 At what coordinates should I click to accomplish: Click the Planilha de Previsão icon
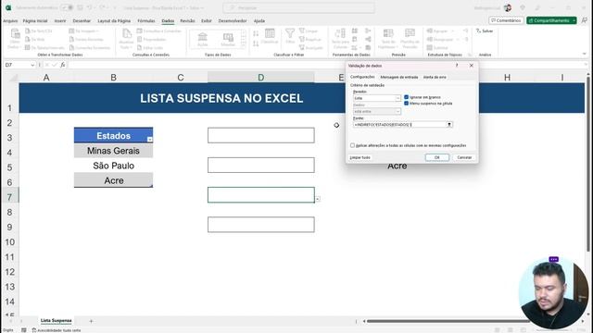click(x=410, y=33)
